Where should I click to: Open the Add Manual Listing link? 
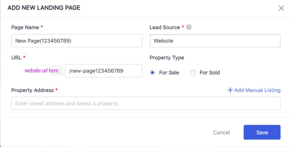click(257, 90)
